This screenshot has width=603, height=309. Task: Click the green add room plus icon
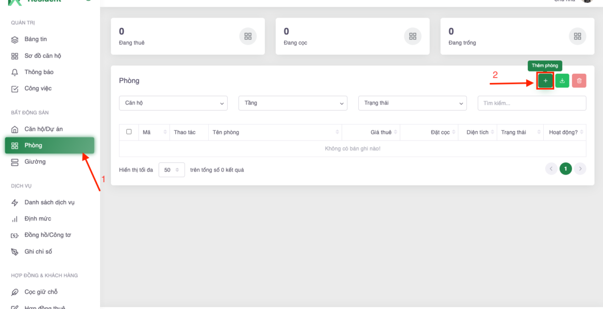click(545, 81)
